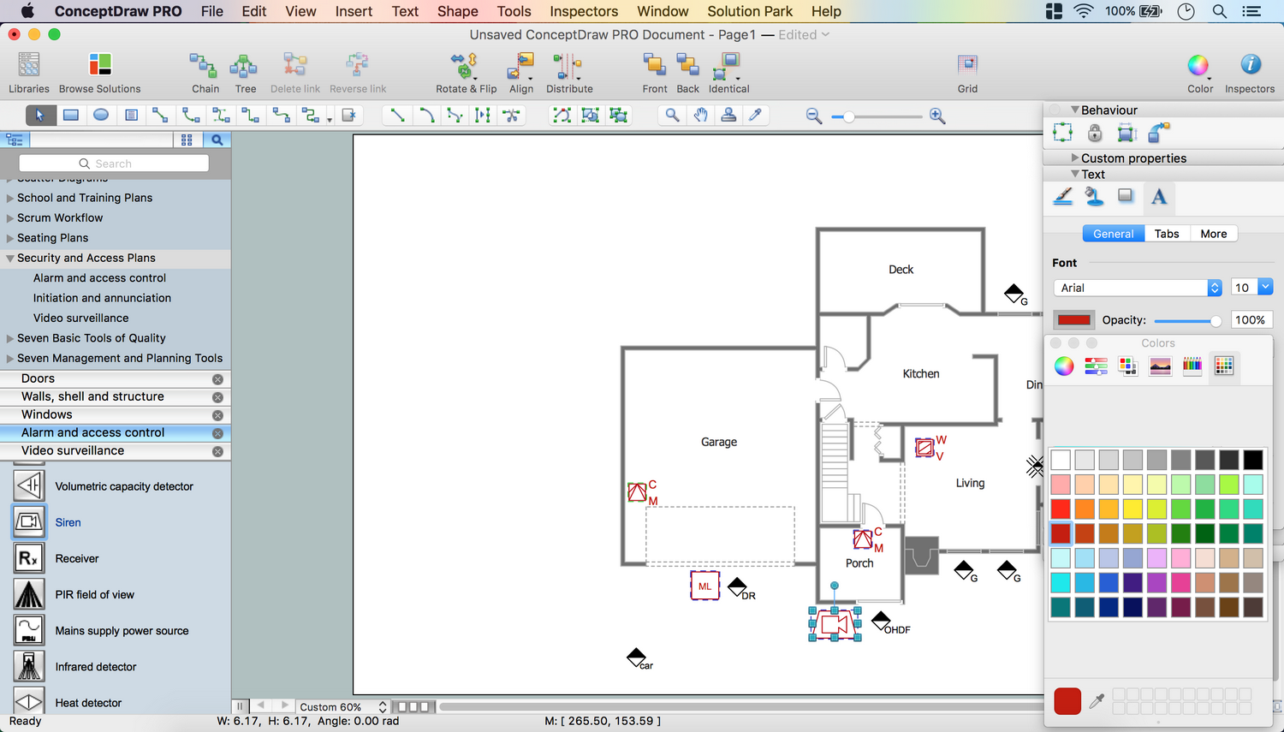
Task: Expand the School and Training Plans group
Action: click(x=10, y=198)
